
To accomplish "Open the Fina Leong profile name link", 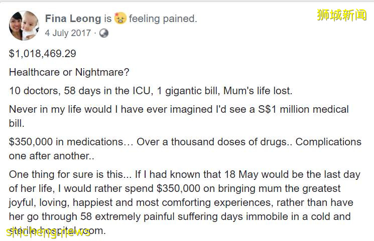I will pyautogui.click(x=73, y=19).
